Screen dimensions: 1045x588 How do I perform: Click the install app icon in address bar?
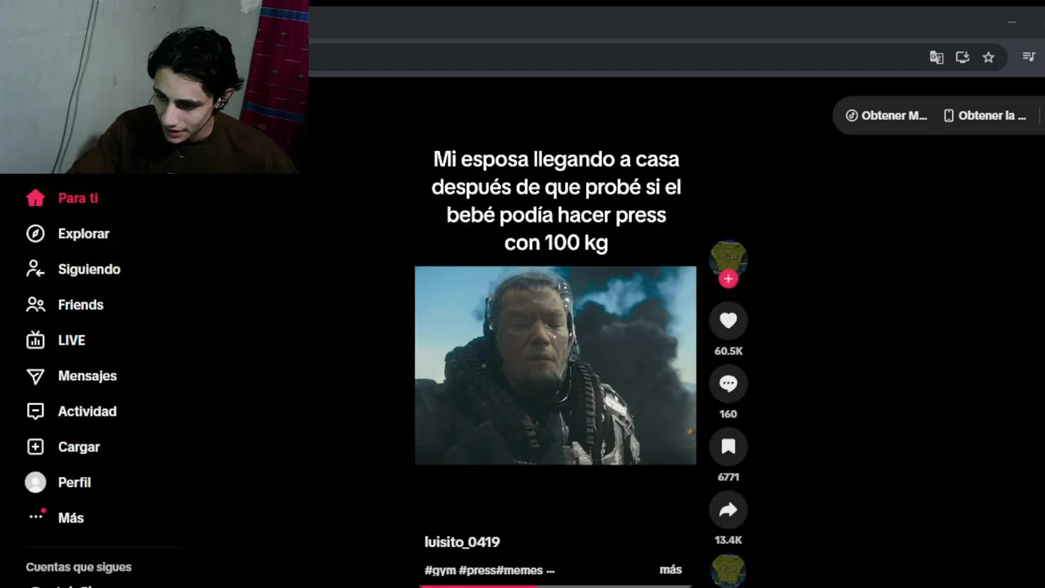click(963, 57)
